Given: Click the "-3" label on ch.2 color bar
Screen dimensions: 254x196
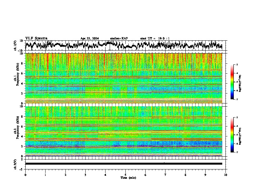Looking at the screenshot, I should pyautogui.click(x=236, y=118).
